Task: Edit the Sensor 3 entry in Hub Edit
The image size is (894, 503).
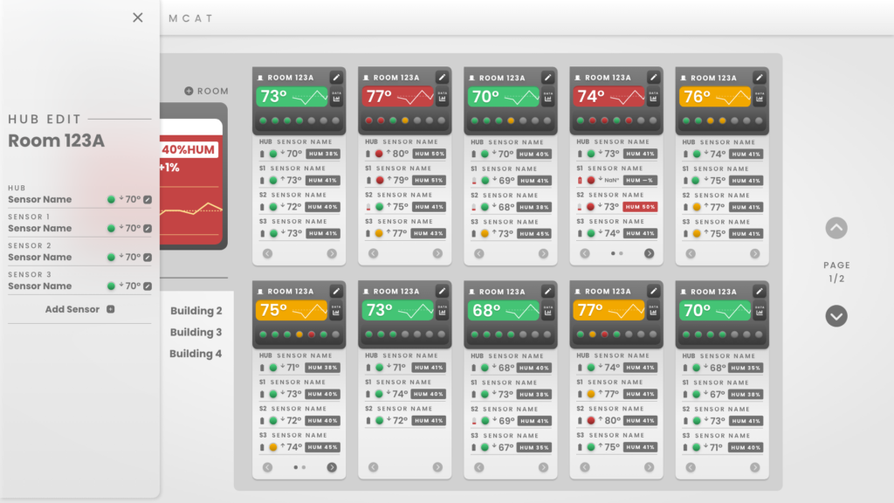Action: click(148, 286)
